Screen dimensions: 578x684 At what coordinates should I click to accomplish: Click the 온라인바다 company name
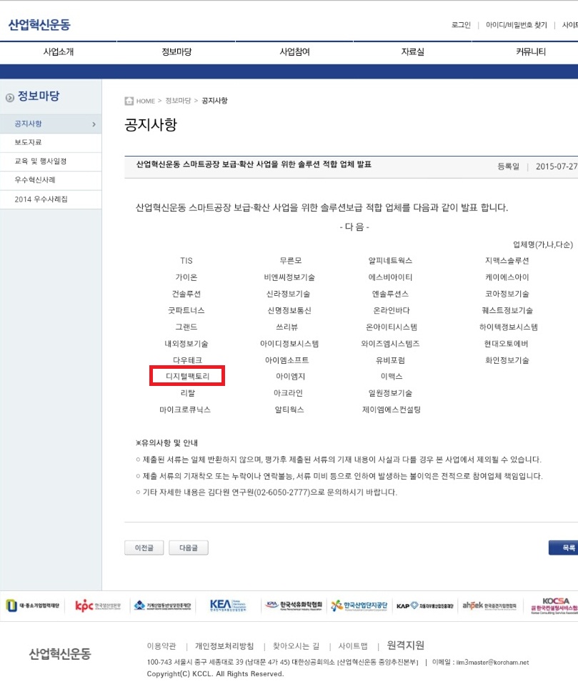[392, 311]
